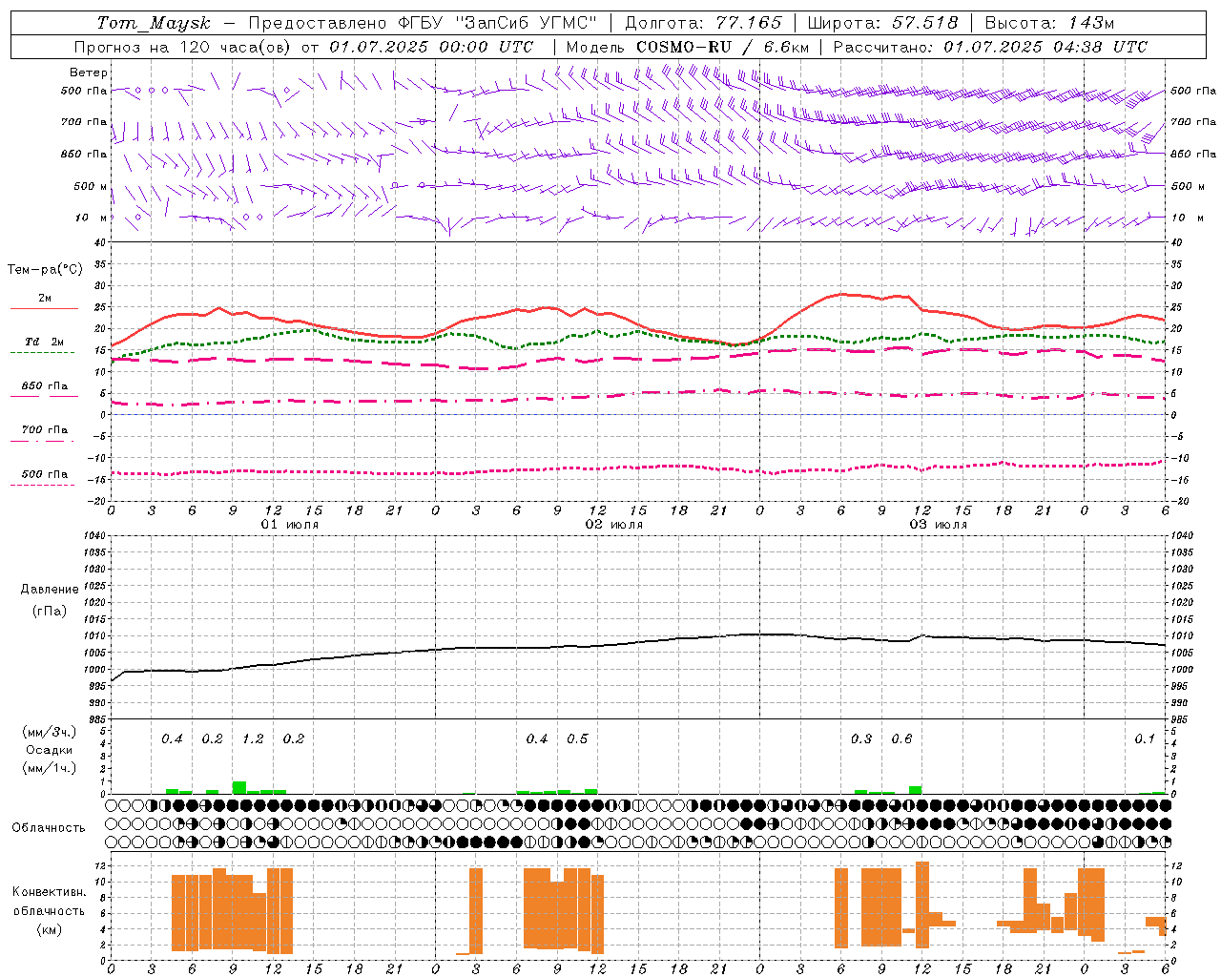The width and height of the screenshot is (1221, 977).
Task: Click the "Тем-ра(°C)" temperature axis label
Action: click(45, 269)
